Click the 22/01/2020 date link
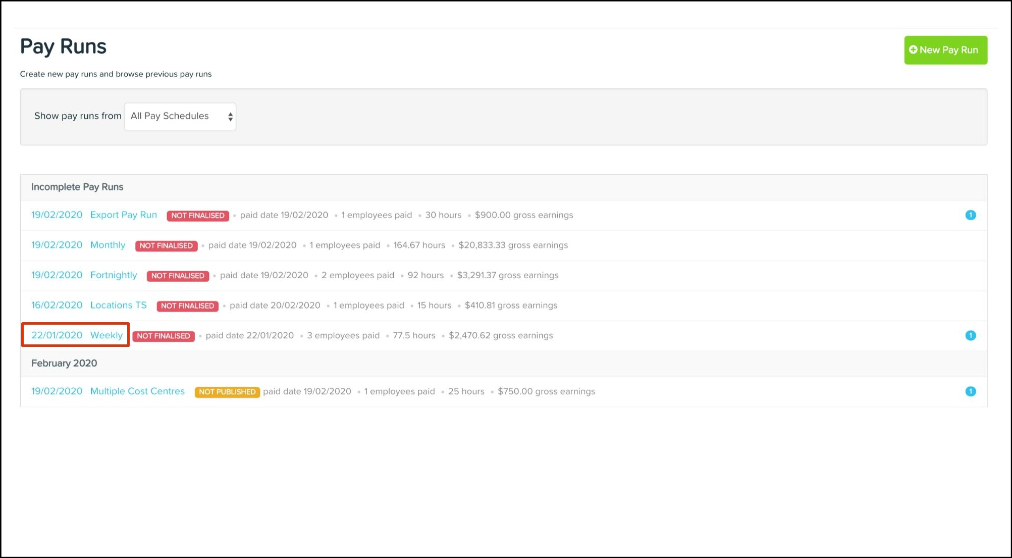 pos(57,335)
